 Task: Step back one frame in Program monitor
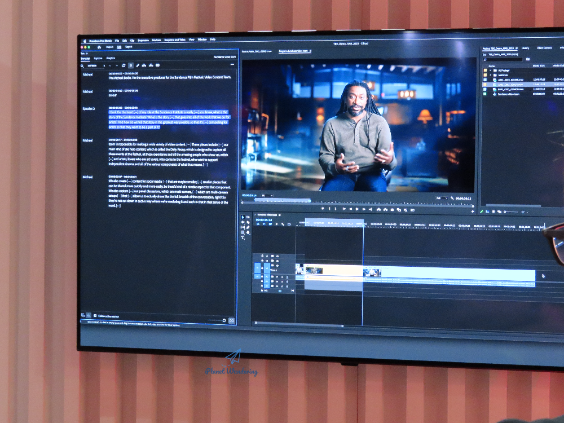[350, 209]
